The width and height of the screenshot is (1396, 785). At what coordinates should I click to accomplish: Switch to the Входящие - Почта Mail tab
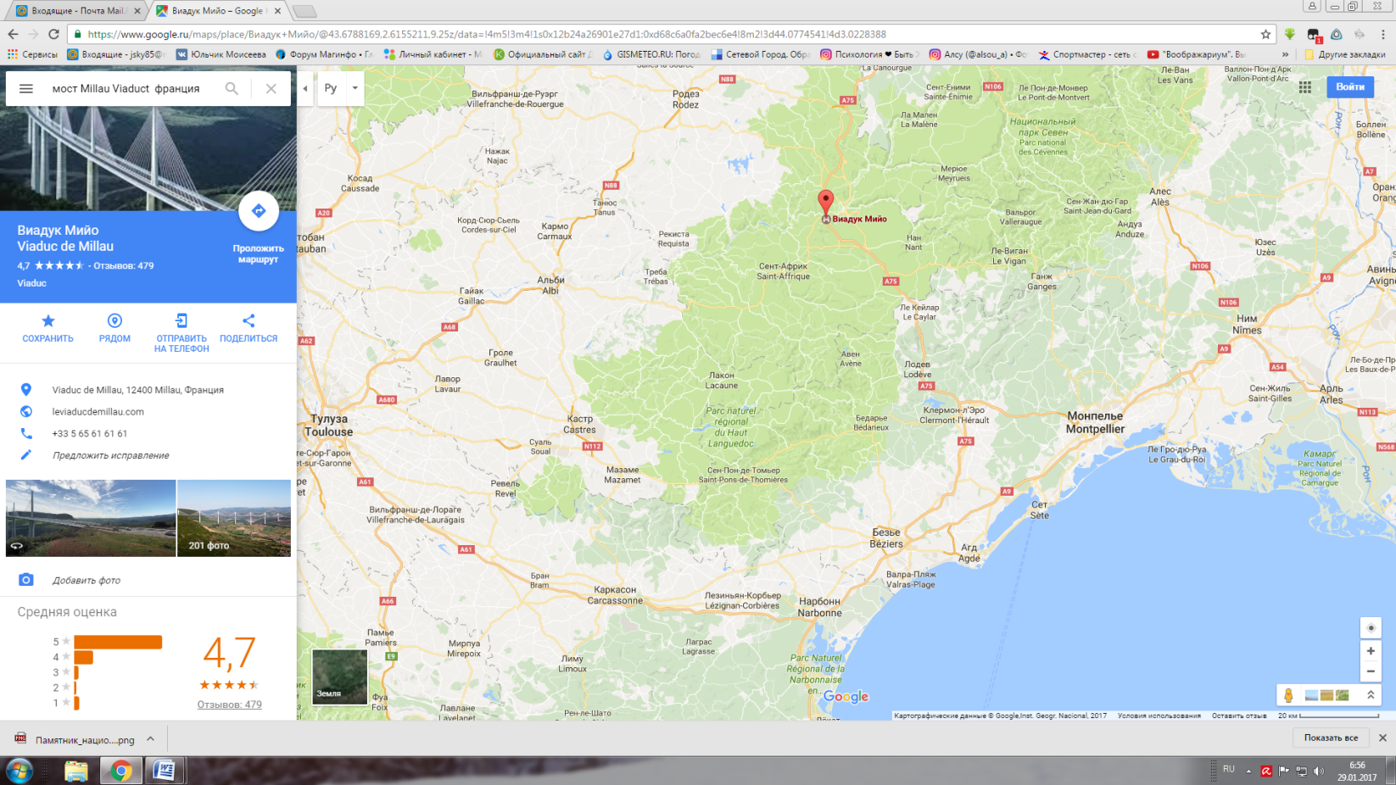(x=78, y=11)
